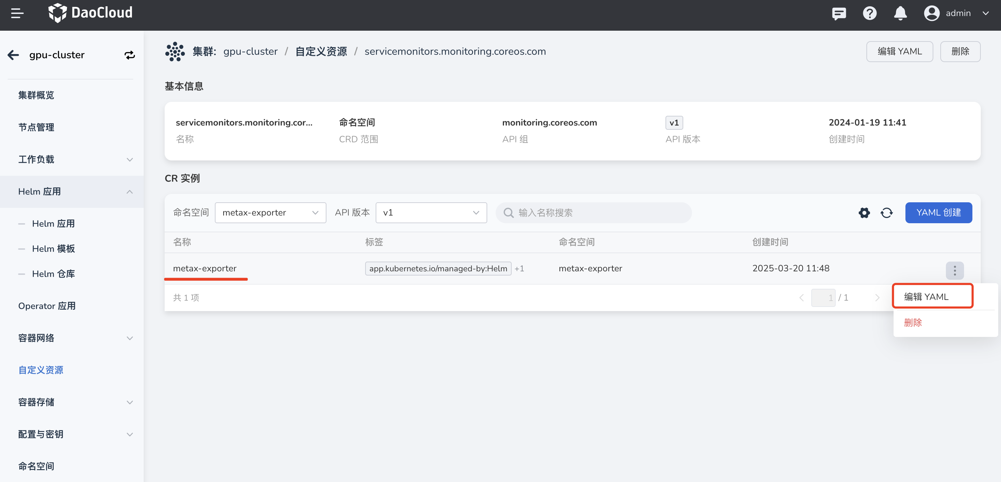The width and height of the screenshot is (1001, 482).
Task: Open the namespace metax-exporter dropdown
Action: (x=270, y=213)
